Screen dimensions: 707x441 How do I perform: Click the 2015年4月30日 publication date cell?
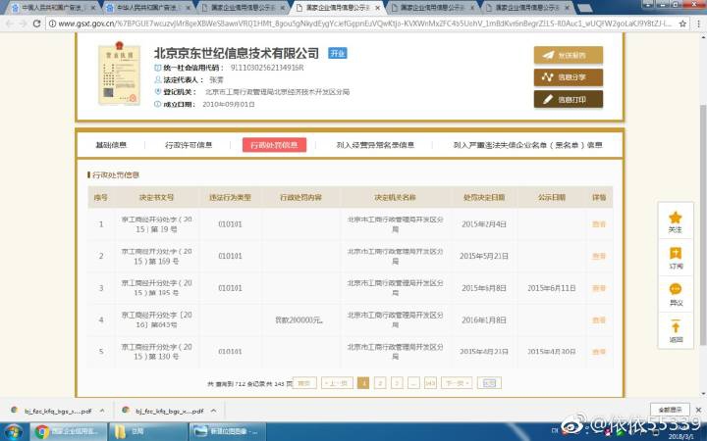click(x=552, y=352)
